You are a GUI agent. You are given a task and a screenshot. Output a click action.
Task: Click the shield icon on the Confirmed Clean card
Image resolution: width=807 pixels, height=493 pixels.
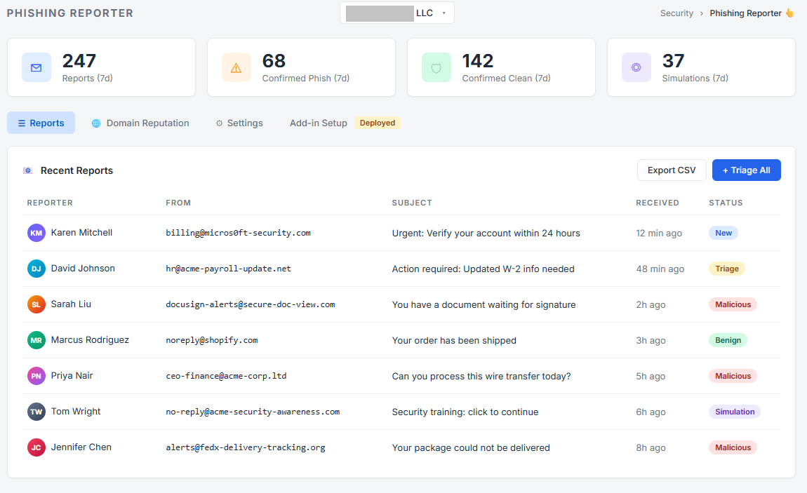click(436, 67)
